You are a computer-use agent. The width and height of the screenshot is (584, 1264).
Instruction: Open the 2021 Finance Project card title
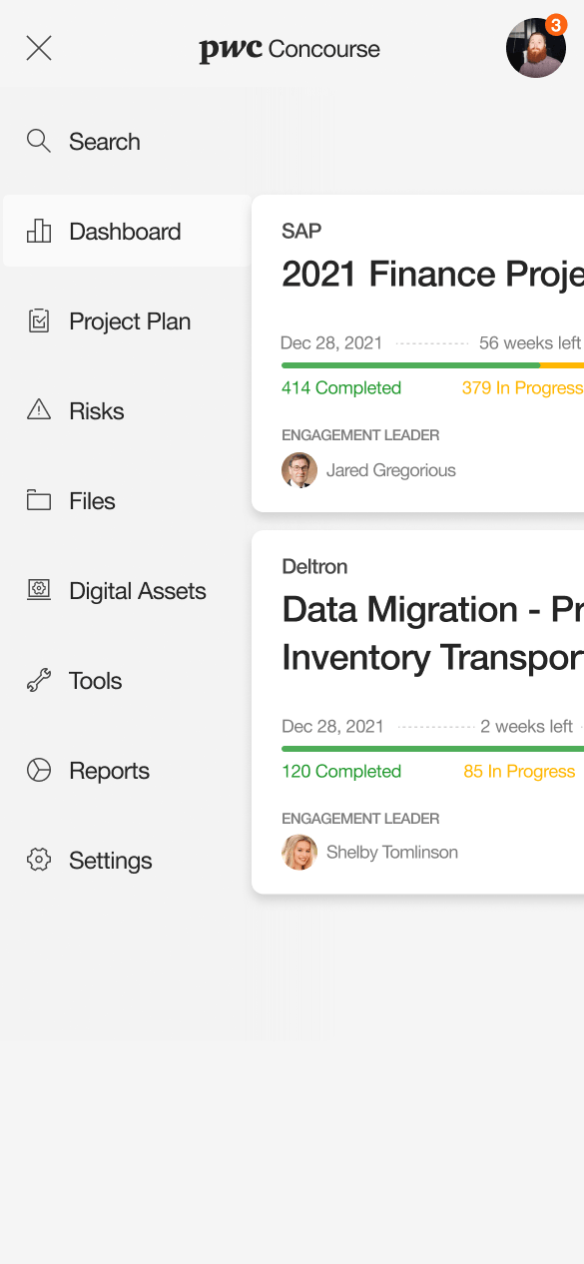(x=432, y=274)
